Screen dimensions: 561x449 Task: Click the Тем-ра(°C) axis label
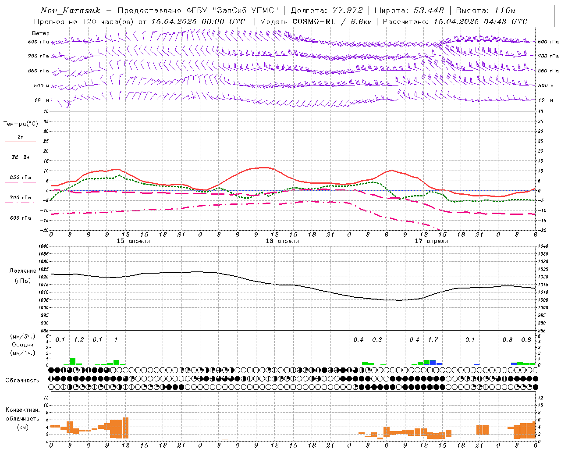[x=21, y=124]
